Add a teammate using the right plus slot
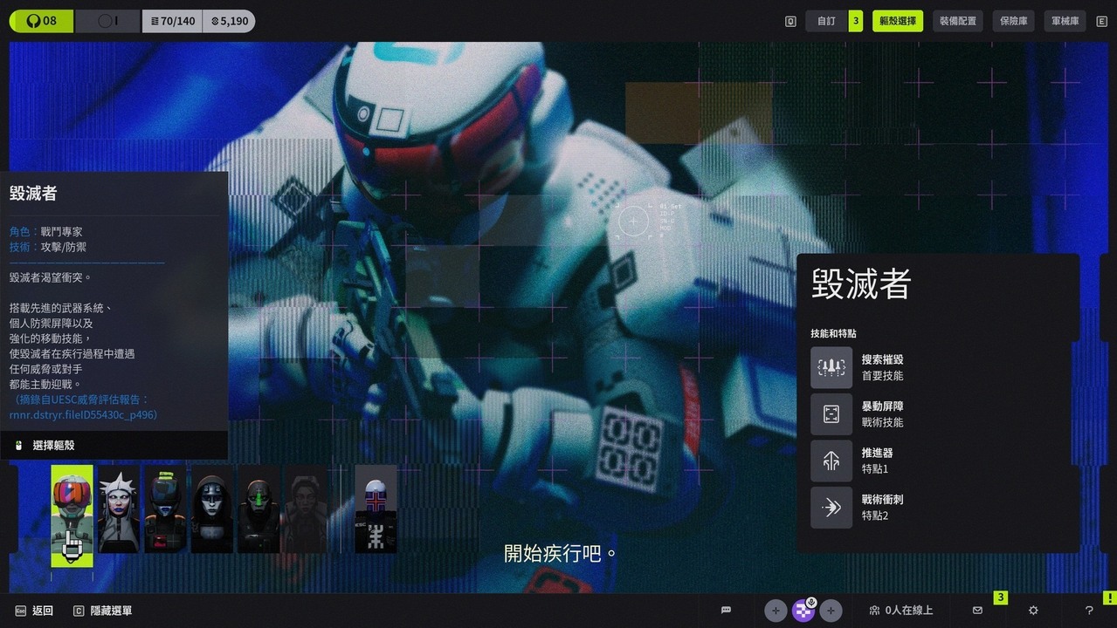1117x628 pixels. click(831, 611)
